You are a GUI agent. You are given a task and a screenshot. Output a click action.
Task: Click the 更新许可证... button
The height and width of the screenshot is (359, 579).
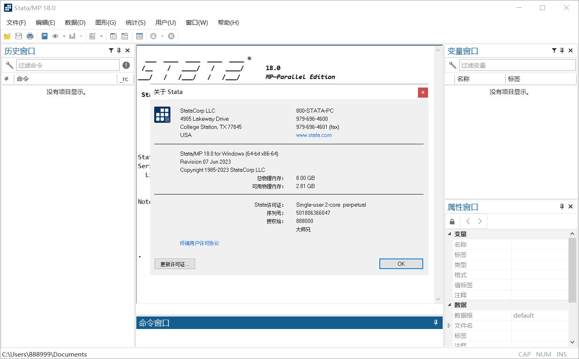point(175,264)
